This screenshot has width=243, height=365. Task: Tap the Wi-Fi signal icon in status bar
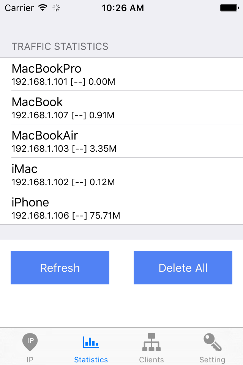coord(43,8)
